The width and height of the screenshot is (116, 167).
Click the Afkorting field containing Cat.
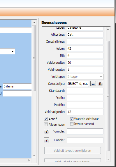point(85,35)
